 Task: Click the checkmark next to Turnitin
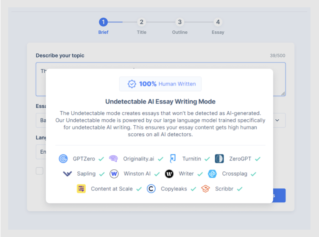click(x=207, y=159)
